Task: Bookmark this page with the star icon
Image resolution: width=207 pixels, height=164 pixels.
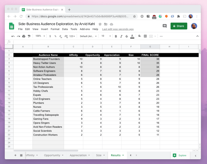Action: [134, 16]
